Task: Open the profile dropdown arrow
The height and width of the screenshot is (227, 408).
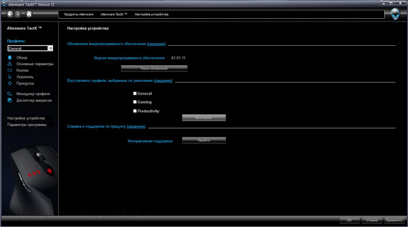Action: click(51, 48)
